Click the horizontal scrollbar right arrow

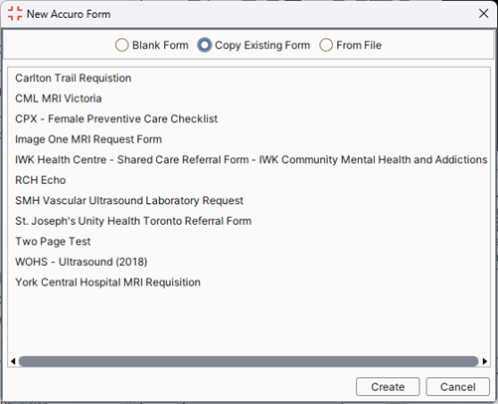(485, 361)
